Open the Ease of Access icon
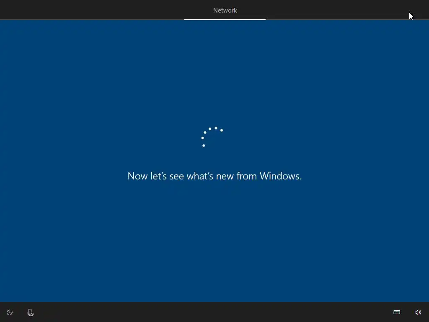Viewport: 429px width, 322px height. coord(10,312)
